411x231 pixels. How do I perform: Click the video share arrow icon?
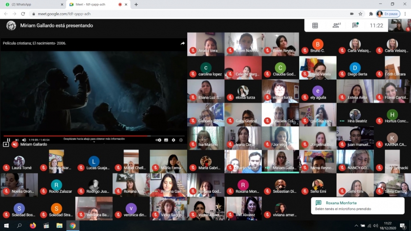tap(182, 43)
